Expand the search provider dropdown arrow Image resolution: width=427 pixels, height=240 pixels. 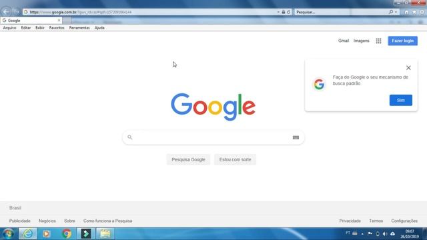tap(396, 12)
